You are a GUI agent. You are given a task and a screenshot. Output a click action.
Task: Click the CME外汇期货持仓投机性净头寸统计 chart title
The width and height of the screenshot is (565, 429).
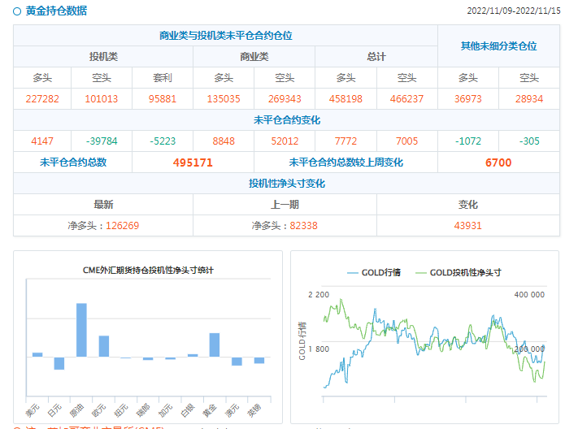point(148,270)
